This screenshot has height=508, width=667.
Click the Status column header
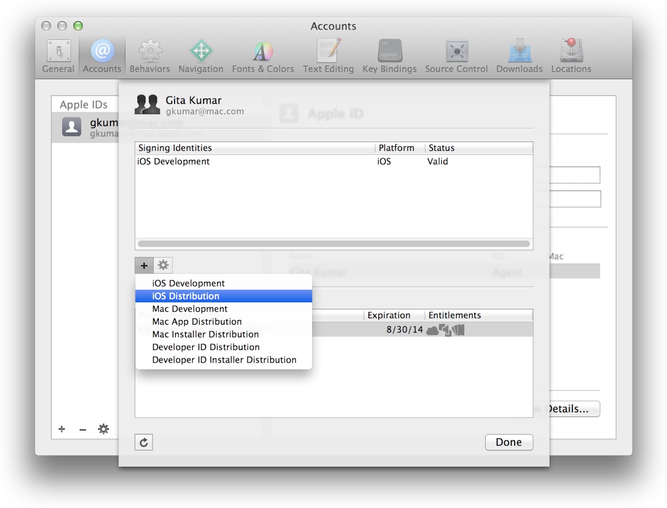(479, 148)
